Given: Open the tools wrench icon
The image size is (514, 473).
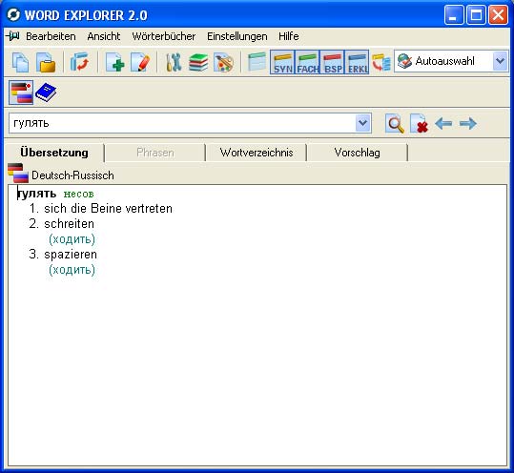Looking at the screenshot, I should point(174,62).
